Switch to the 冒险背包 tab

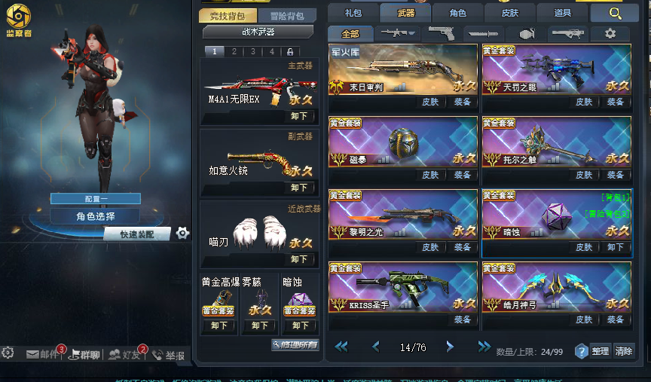[x=287, y=16]
